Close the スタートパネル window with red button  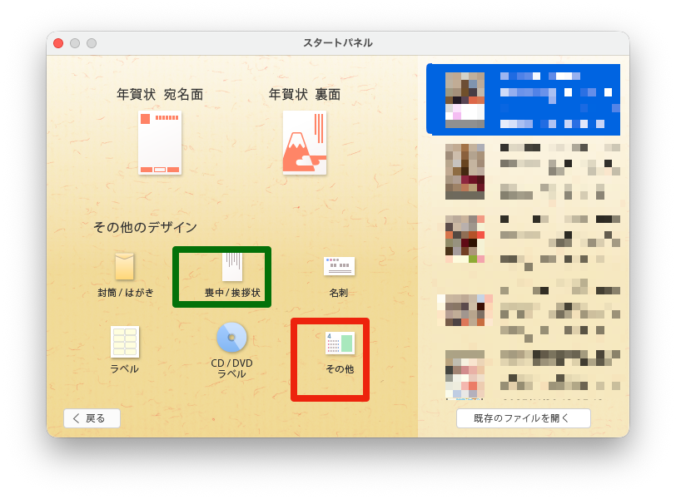58,43
